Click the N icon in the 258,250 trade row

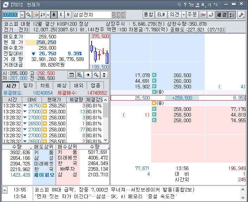pos(45,106)
